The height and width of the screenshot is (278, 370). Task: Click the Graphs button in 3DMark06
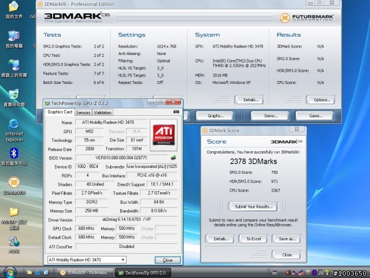click(x=216, y=116)
